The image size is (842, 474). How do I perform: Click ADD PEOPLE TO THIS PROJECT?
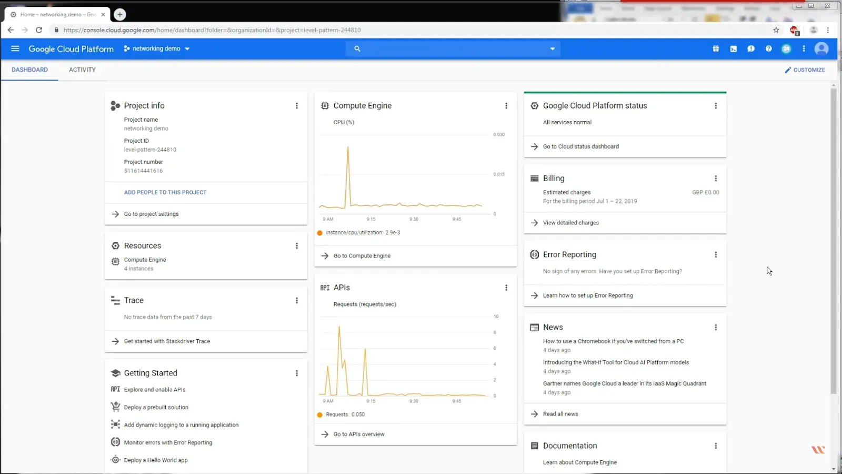click(x=165, y=192)
